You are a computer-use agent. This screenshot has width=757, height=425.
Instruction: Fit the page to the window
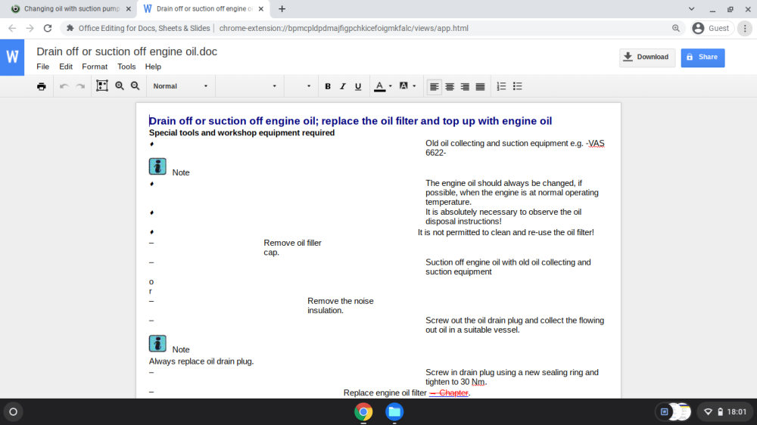tap(102, 86)
